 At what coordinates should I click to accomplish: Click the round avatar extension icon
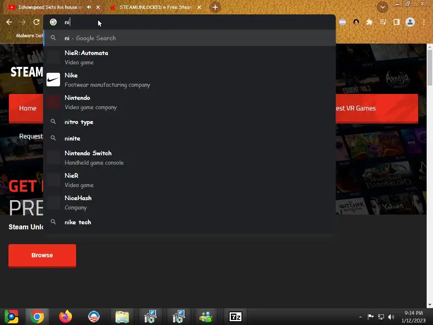(x=356, y=22)
